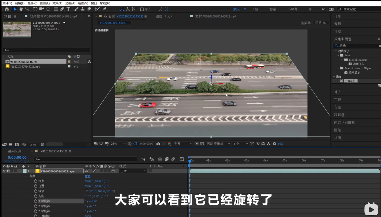This screenshot has width=381, height=217.
Task: Click the 重置 reset link
Action: tap(88, 176)
